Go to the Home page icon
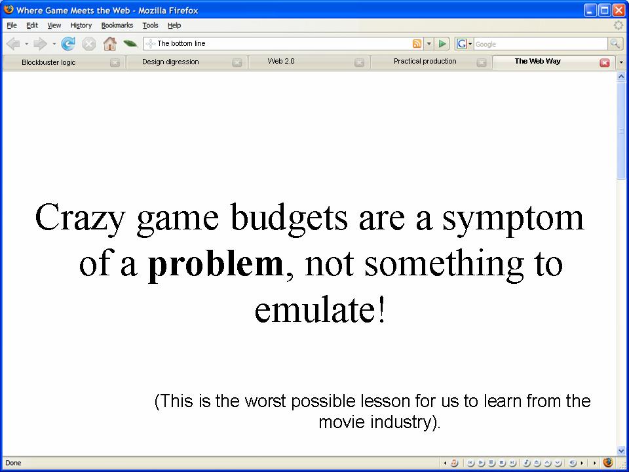 [x=109, y=43]
